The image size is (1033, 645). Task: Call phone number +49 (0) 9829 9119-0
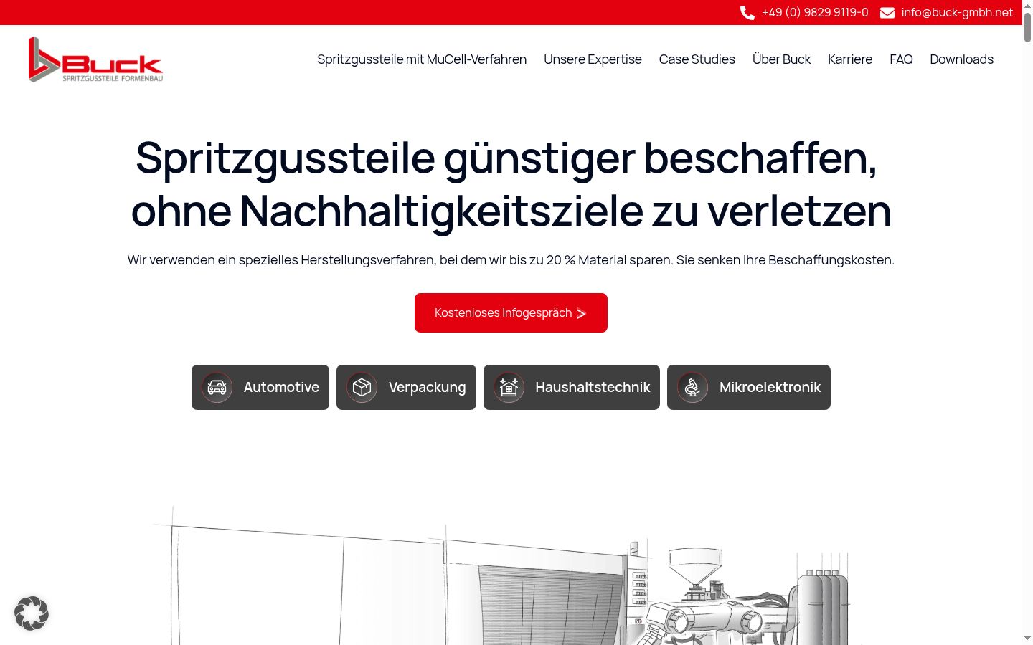coord(815,13)
